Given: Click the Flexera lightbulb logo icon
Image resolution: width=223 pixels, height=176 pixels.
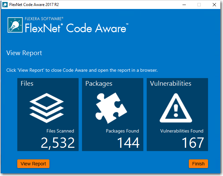Looking at the screenshot, I should (15, 26).
